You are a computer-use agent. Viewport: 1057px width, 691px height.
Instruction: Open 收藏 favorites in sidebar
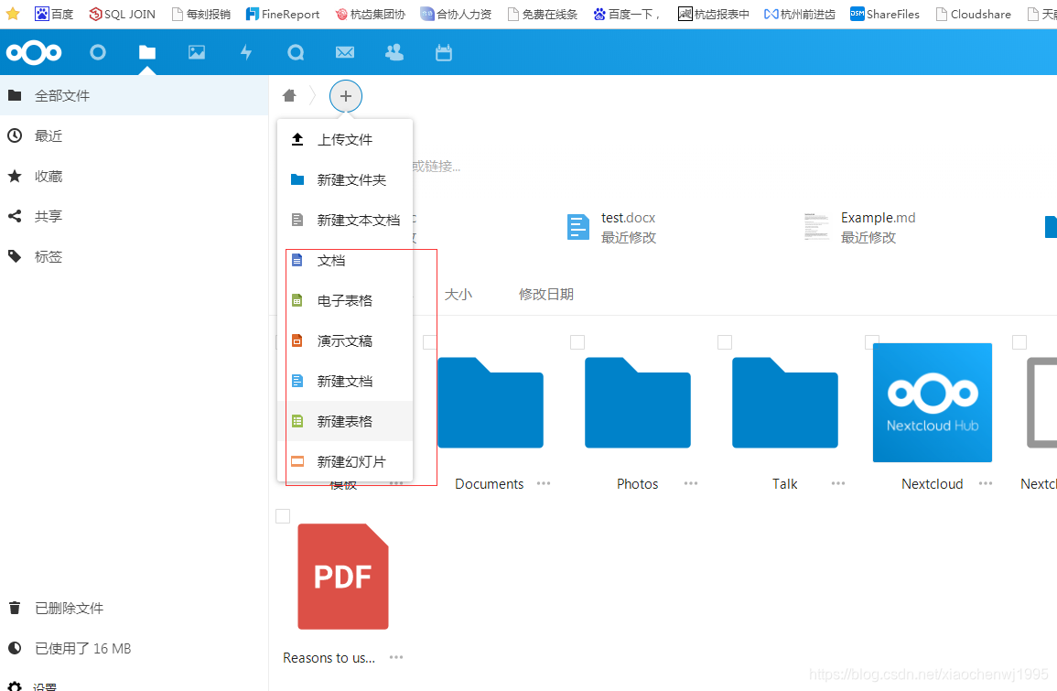[135, 177]
